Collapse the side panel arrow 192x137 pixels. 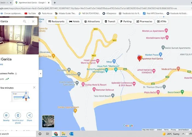click(41, 74)
